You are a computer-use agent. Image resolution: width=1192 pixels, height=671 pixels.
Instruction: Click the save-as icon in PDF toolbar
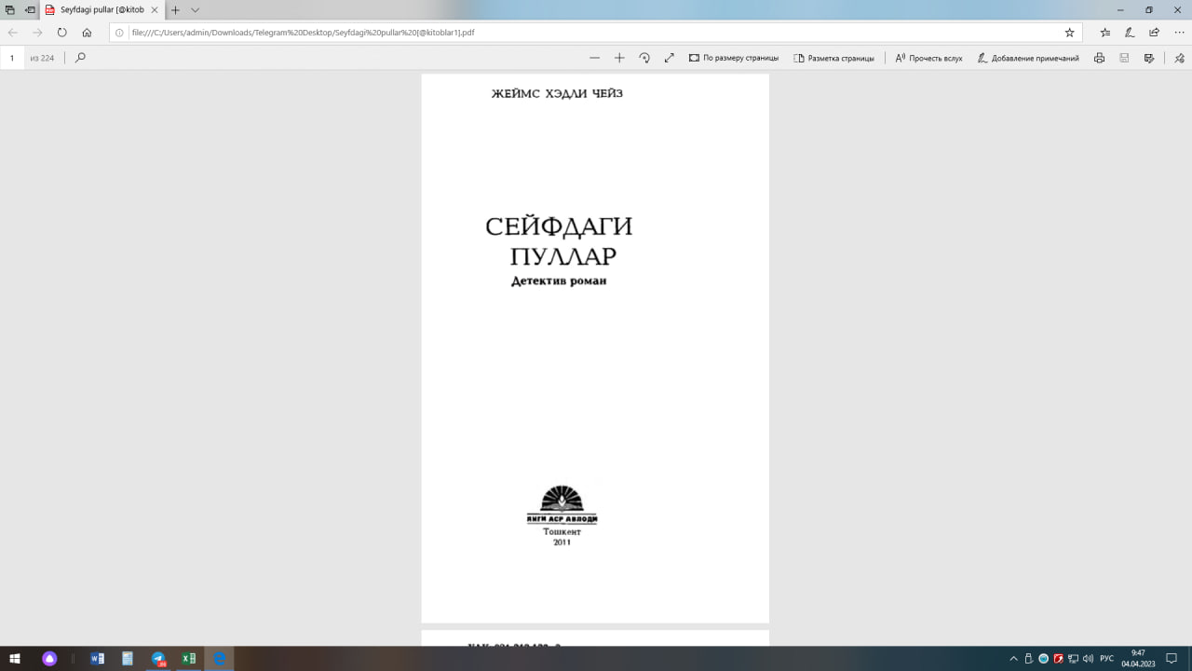(x=1149, y=58)
